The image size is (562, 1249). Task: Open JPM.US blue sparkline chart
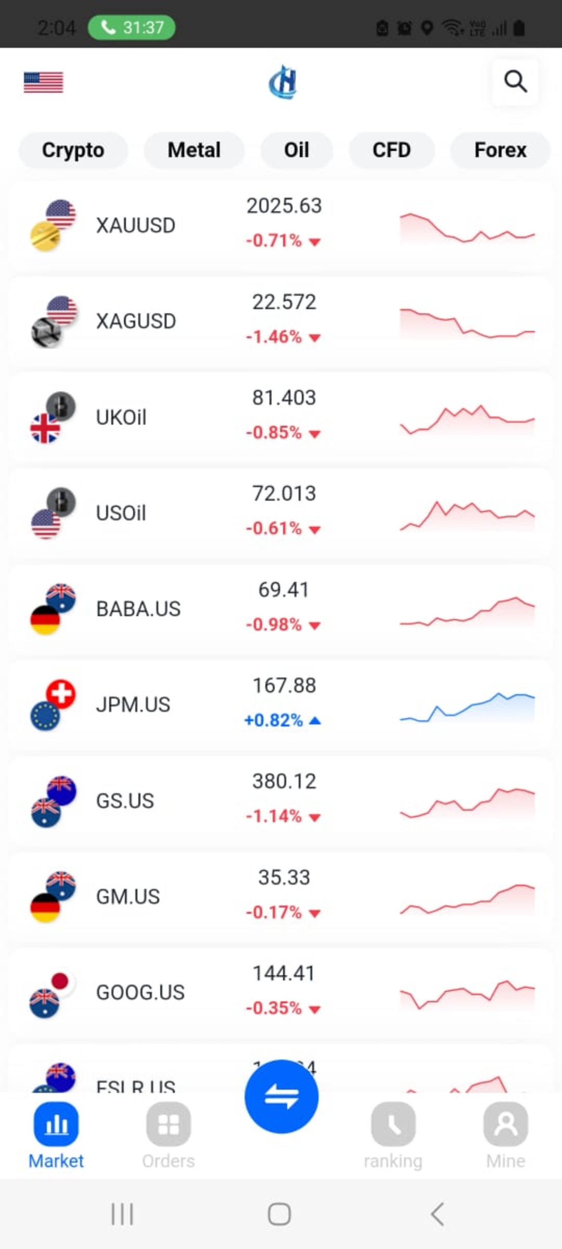467,707
